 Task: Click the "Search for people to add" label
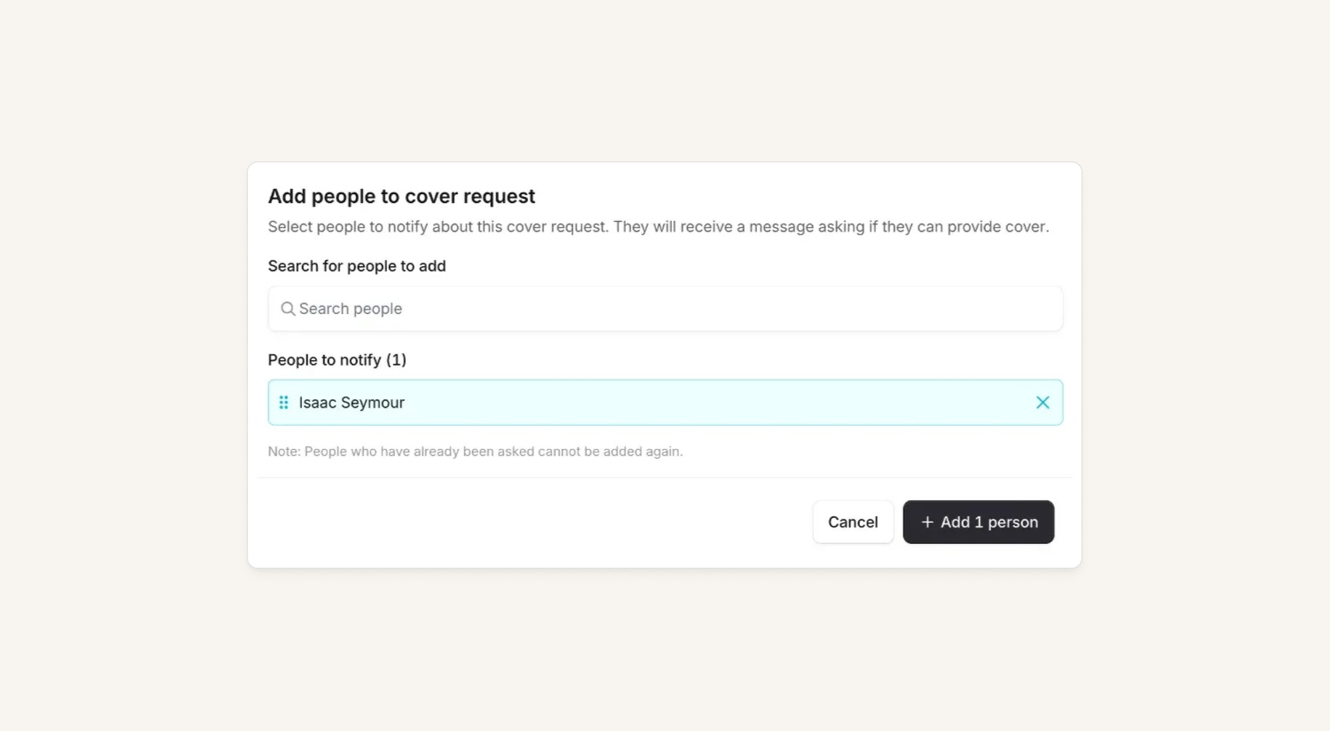click(x=357, y=266)
